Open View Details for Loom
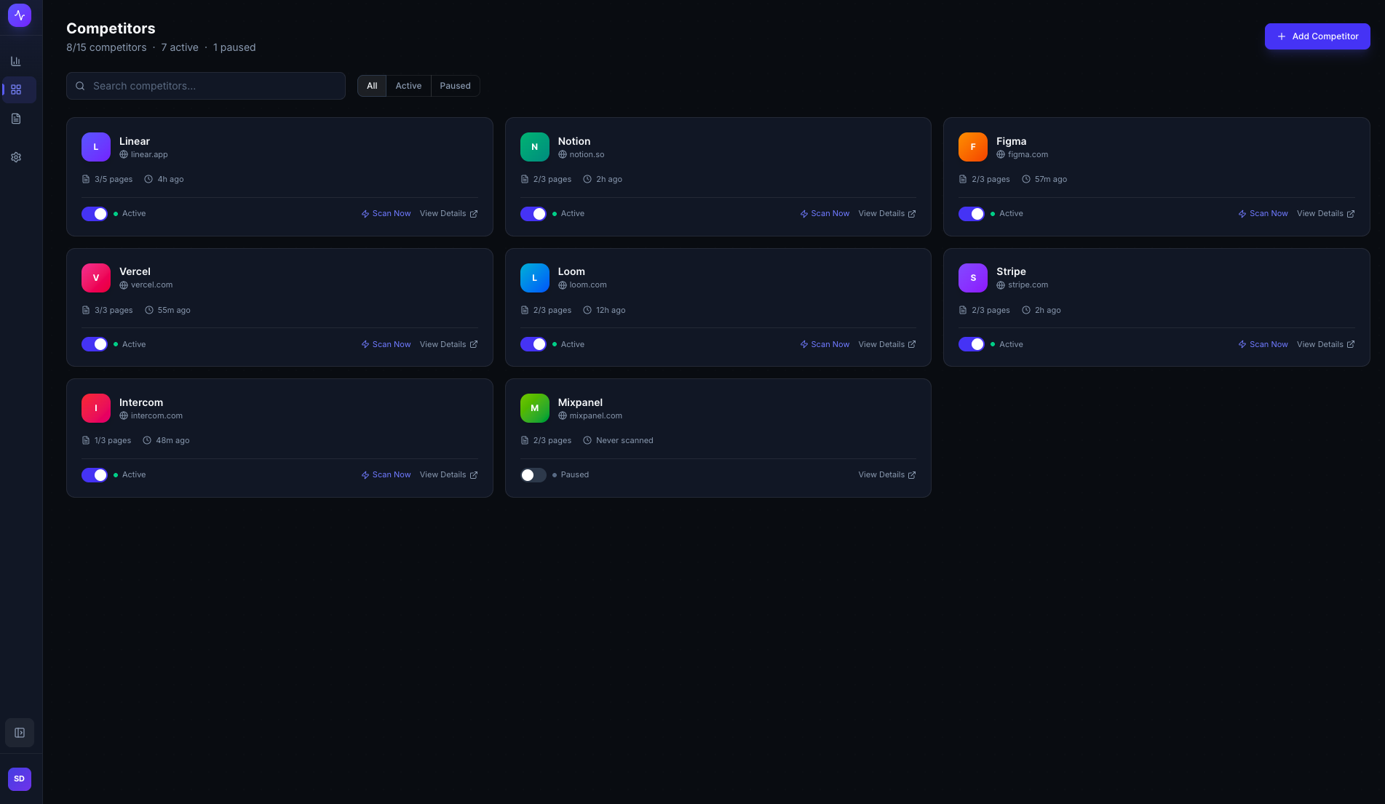This screenshot has height=804, width=1385. point(887,344)
